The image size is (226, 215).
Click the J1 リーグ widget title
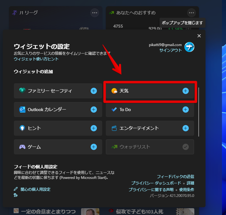pos(29,13)
